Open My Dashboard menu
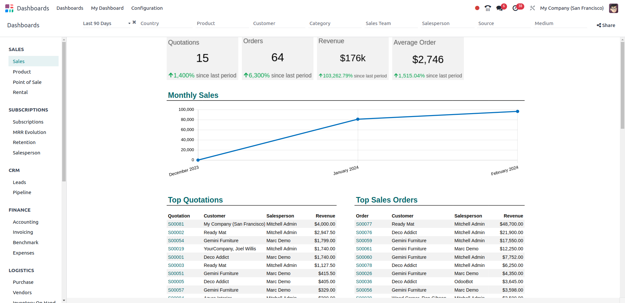The image size is (625, 303). (107, 8)
